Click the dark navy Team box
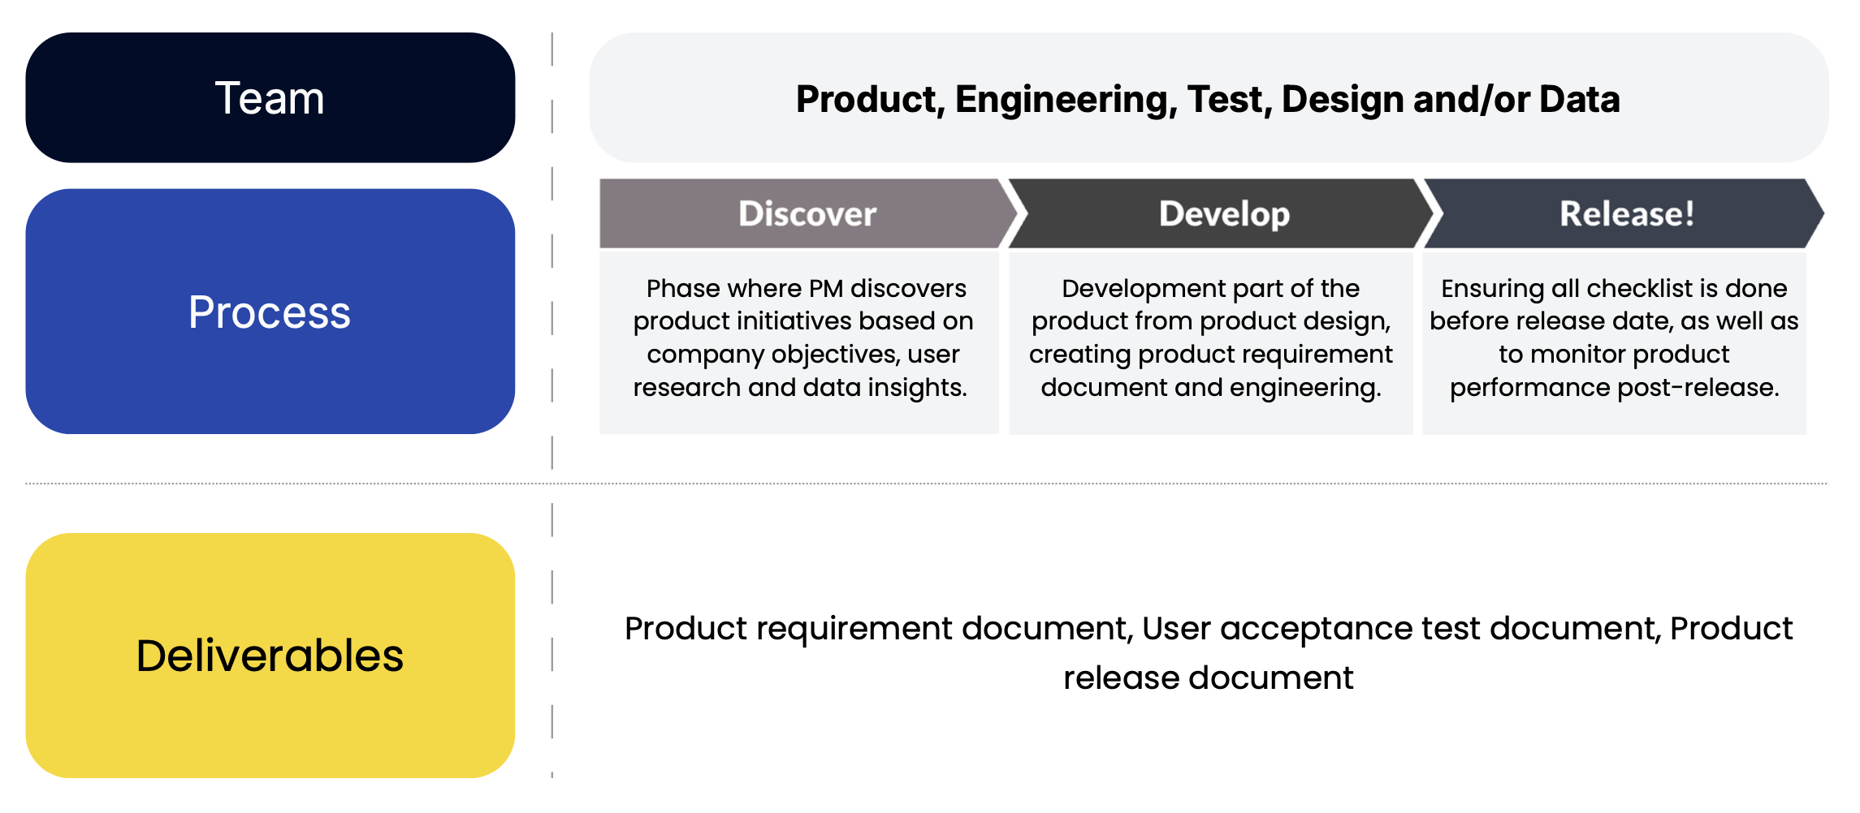This screenshot has height=813, width=1860. pyautogui.click(x=270, y=97)
